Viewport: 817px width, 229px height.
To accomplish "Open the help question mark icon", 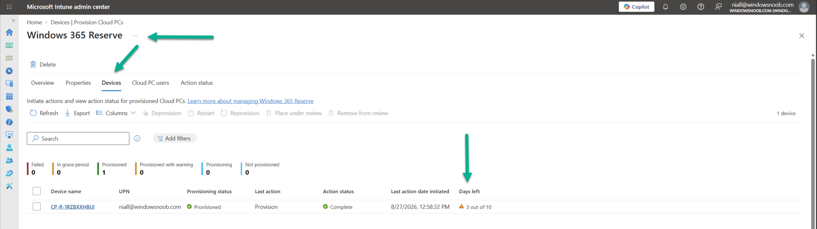I will (x=701, y=7).
